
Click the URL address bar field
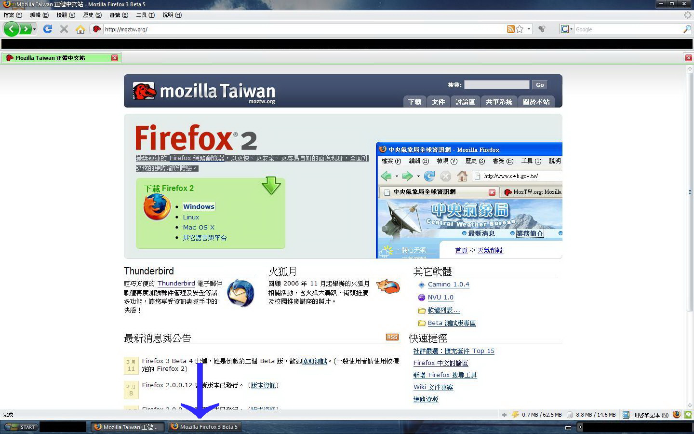304,29
